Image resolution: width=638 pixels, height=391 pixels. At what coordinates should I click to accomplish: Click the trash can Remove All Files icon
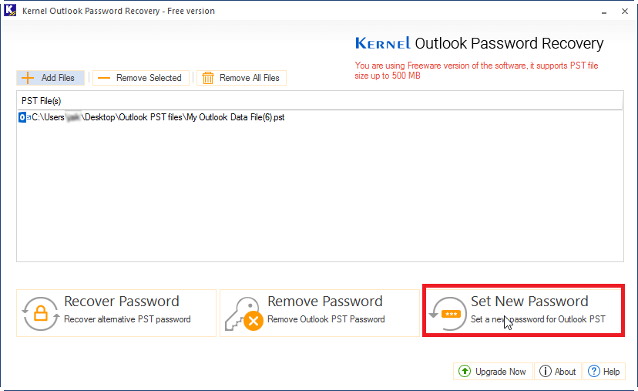pos(208,78)
